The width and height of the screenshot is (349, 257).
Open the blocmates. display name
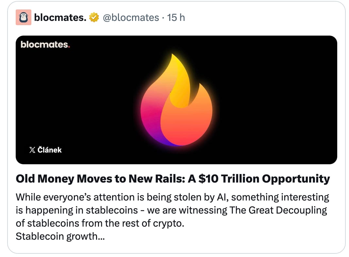coord(60,18)
